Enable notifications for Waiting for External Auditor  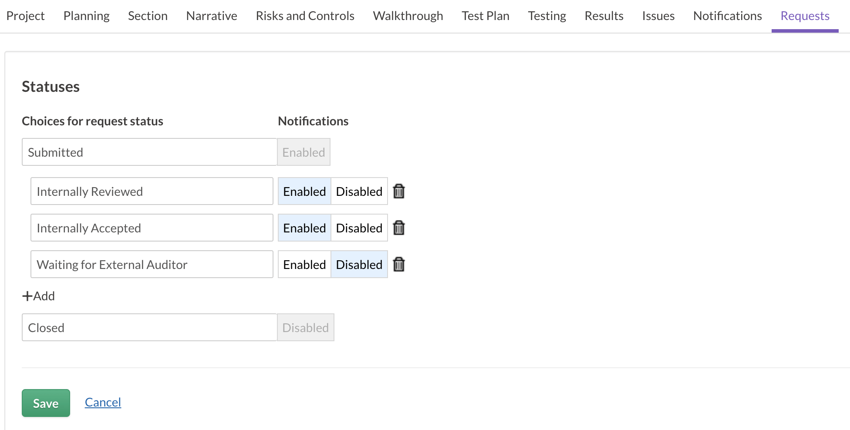[x=304, y=264]
